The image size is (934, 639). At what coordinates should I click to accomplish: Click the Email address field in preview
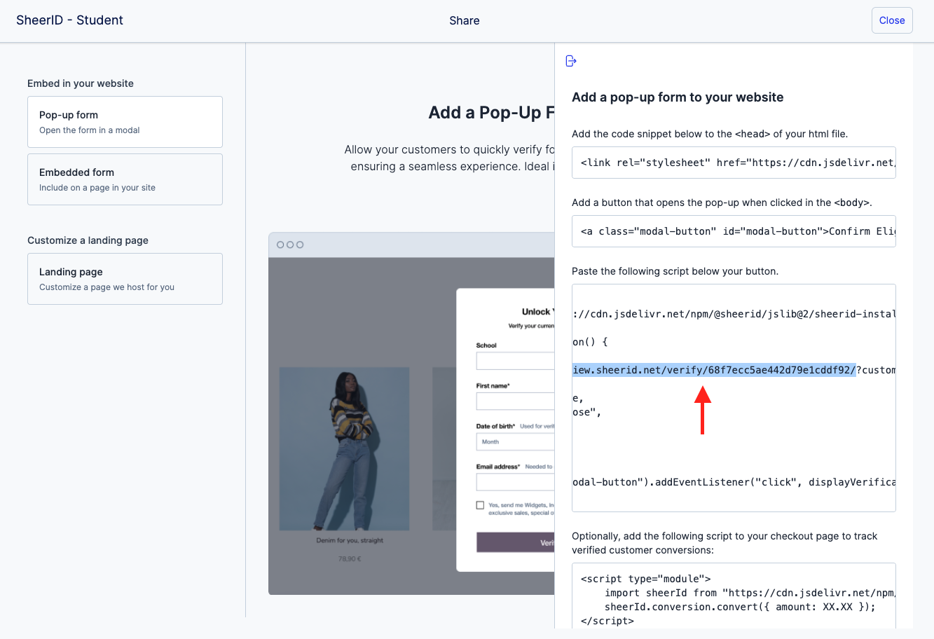[x=515, y=482]
